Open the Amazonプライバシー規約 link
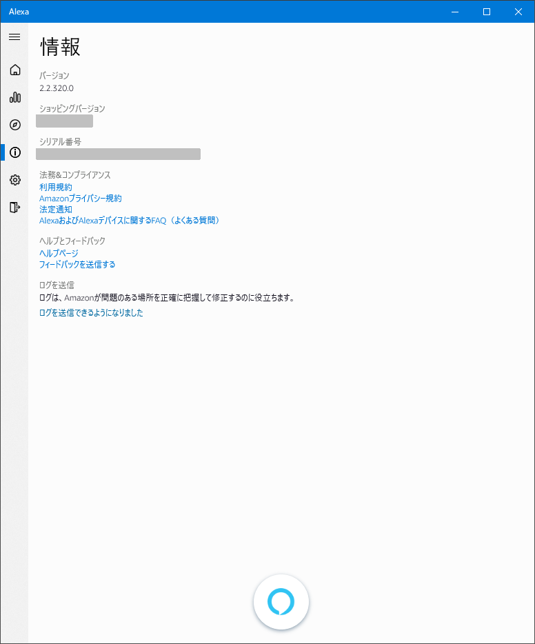This screenshot has width=535, height=644. [x=81, y=199]
